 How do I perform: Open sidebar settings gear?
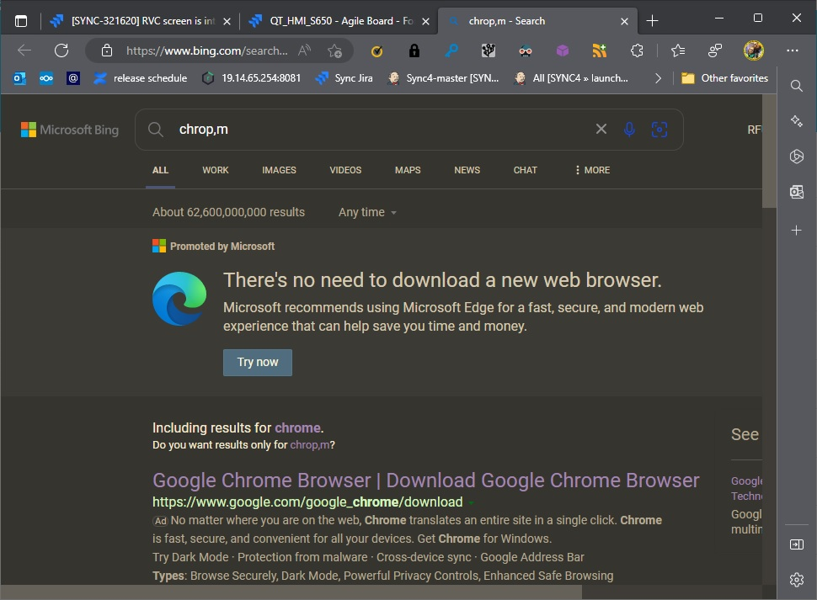796,579
